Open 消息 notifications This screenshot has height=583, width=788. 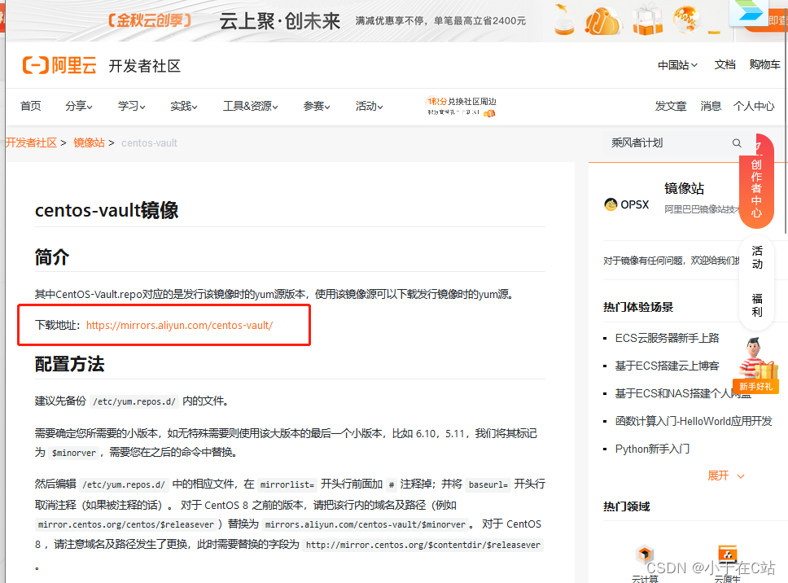pyautogui.click(x=711, y=106)
